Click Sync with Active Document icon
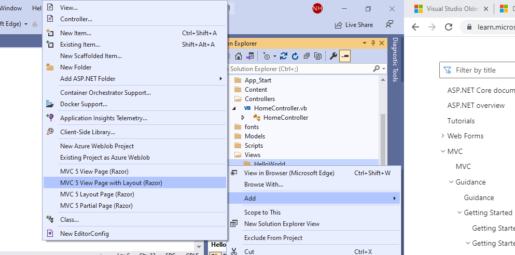 coord(284,56)
